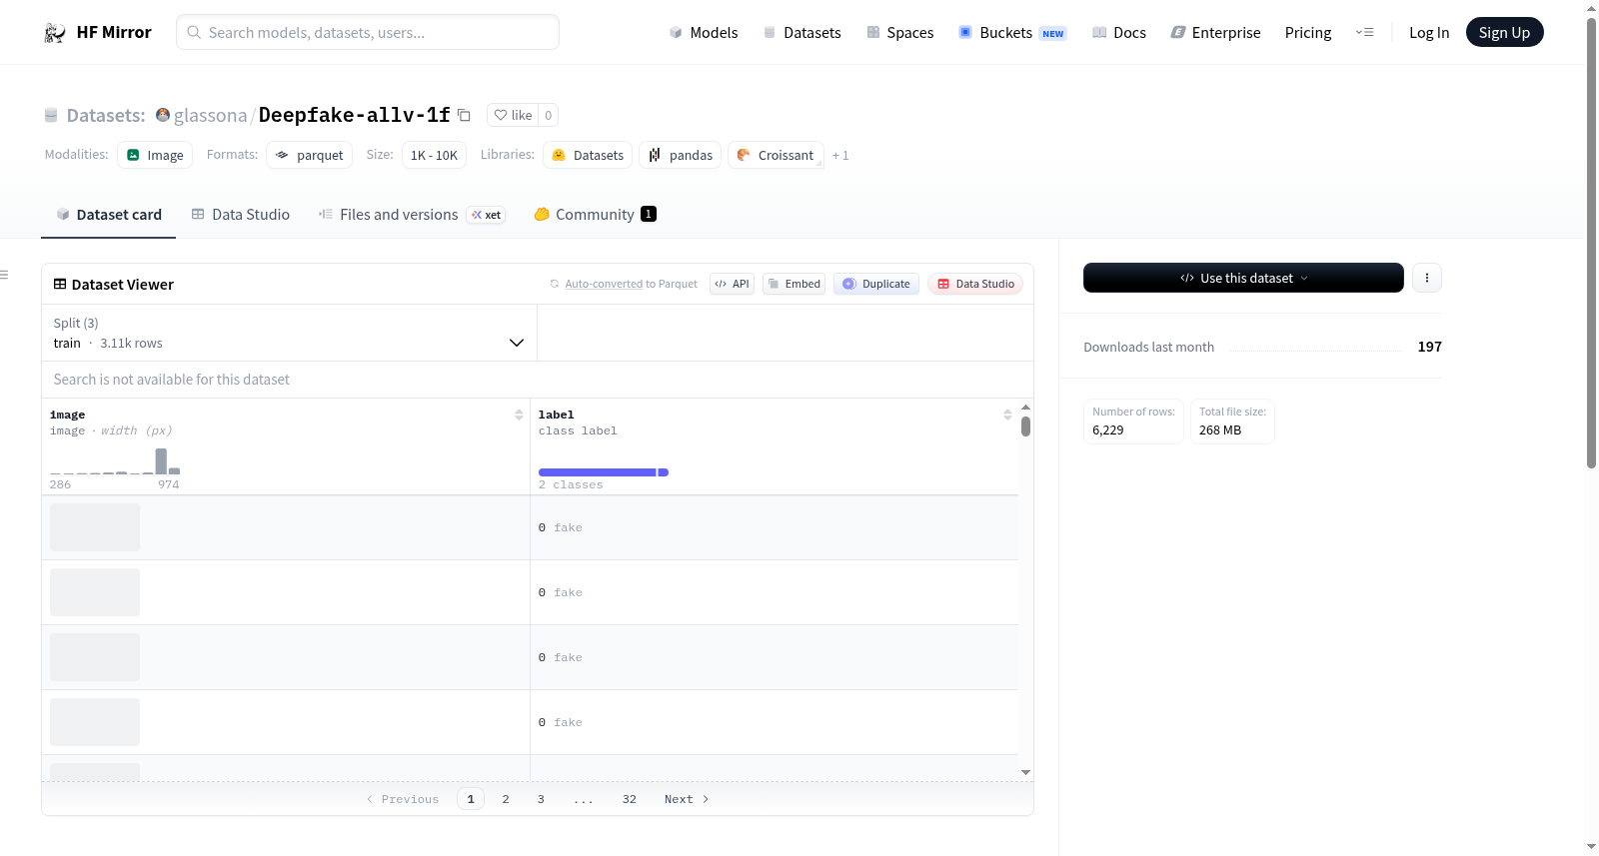Click the HF Mirror logo icon
The width and height of the screenshot is (1599, 856).
tap(55, 33)
